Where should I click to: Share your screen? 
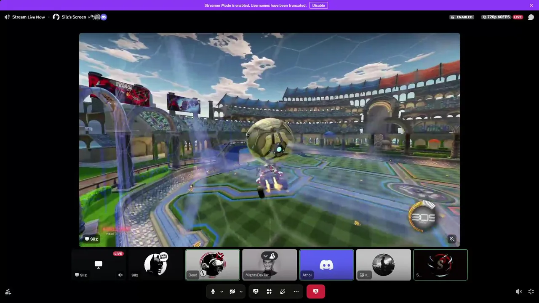pos(256,291)
